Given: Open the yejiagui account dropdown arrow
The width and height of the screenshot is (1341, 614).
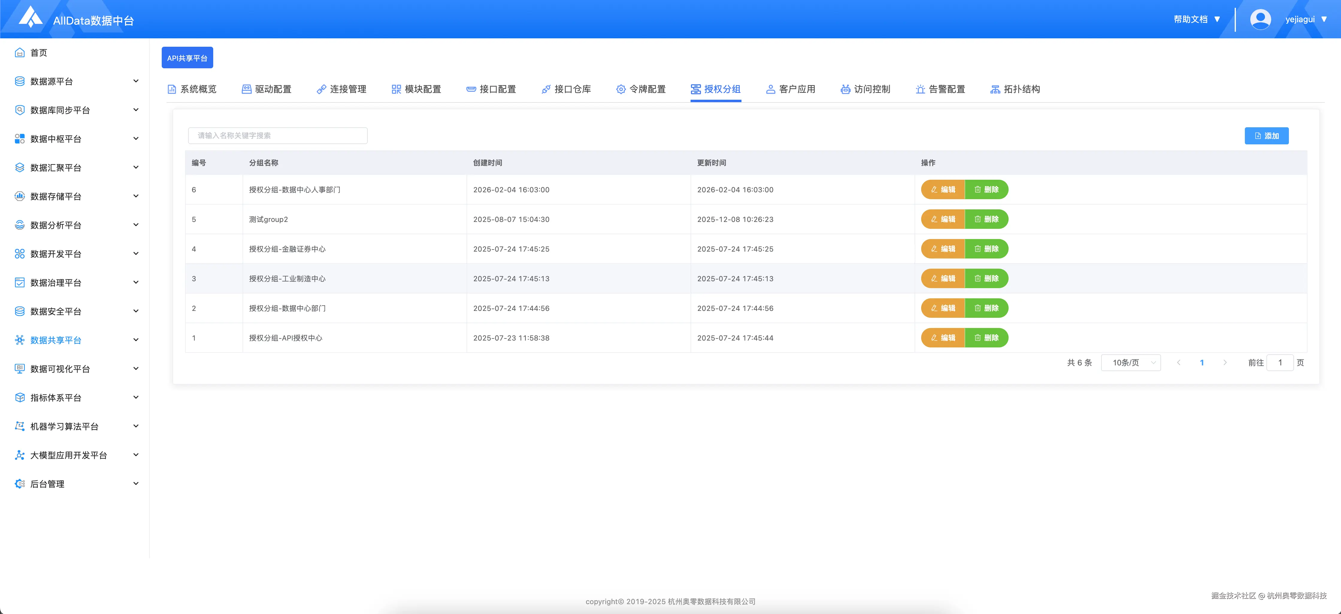Looking at the screenshot, I should pyautogui.click(x=1324, y=19).
